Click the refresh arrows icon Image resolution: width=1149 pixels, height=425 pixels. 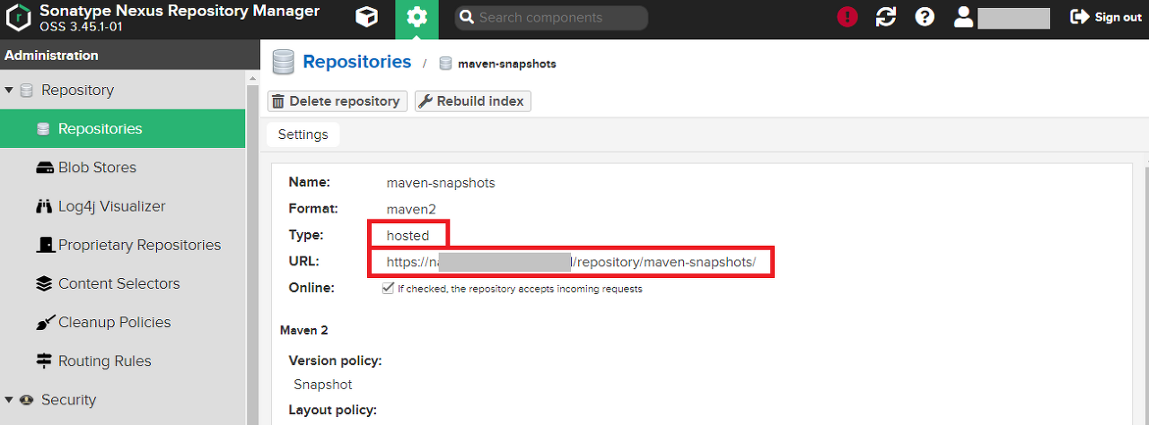886,17
